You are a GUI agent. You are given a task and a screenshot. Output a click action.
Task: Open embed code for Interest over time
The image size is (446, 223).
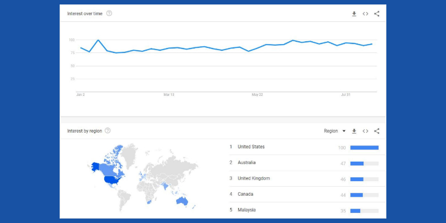click(365, 13)
